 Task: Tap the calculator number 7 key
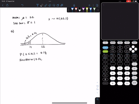point(113,68)
